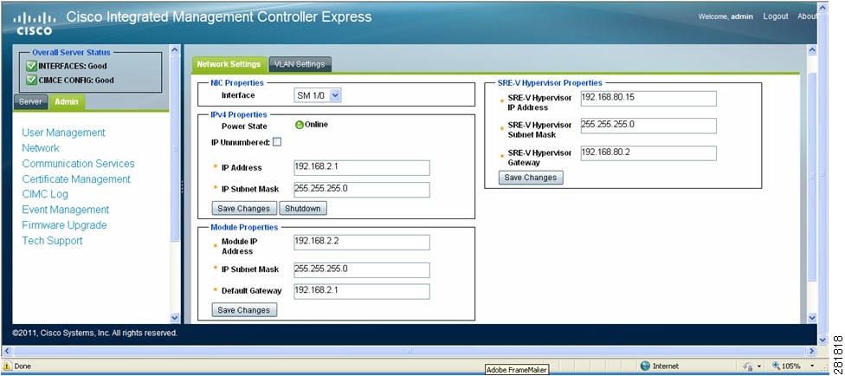Open Communication Services link
Screen dimensions: 845x376
[x=78, y=164]
